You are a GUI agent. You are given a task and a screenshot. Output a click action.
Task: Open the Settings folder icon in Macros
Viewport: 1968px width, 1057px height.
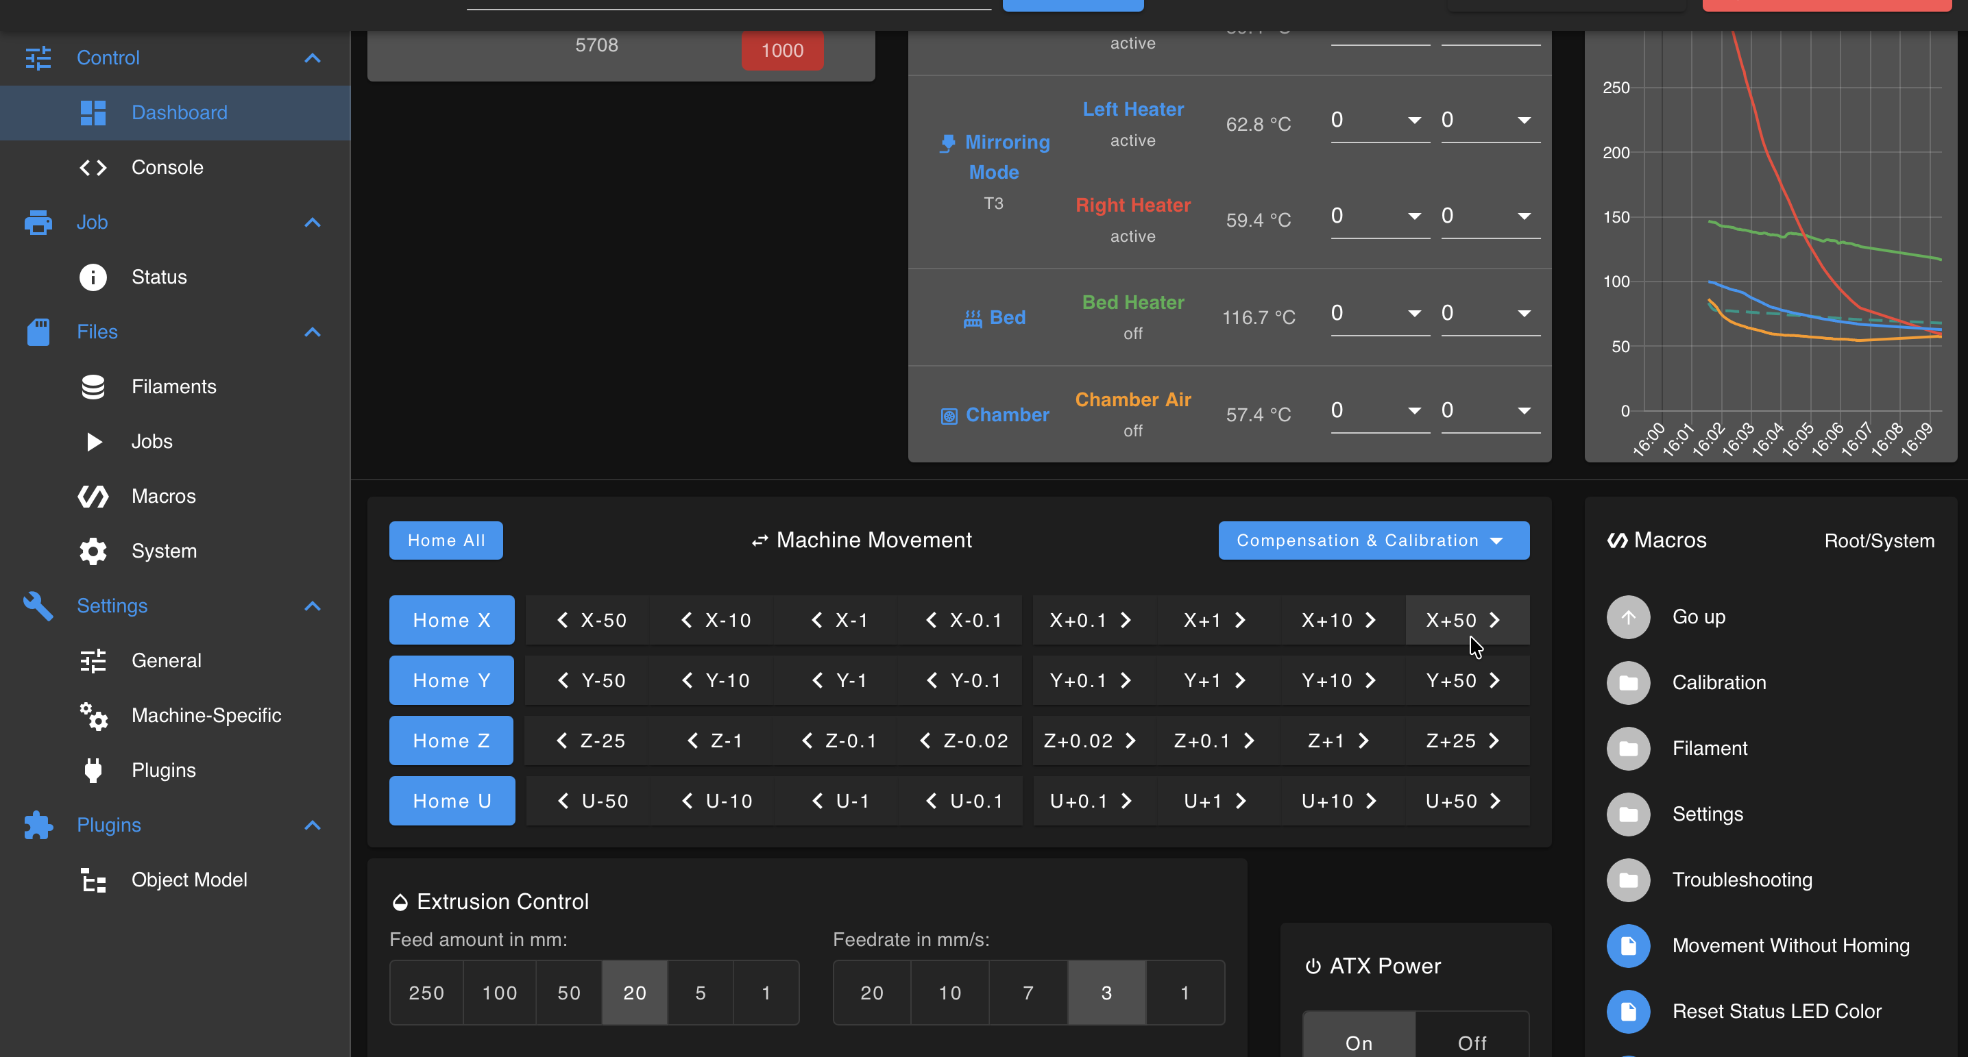tap(1628, 814)
